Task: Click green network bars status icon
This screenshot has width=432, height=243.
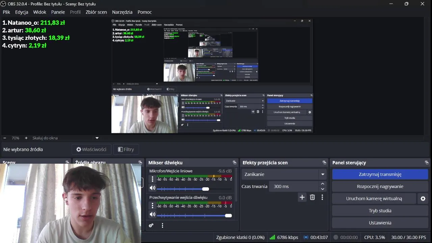Action: pyautogui.click(x=272, y=237)
